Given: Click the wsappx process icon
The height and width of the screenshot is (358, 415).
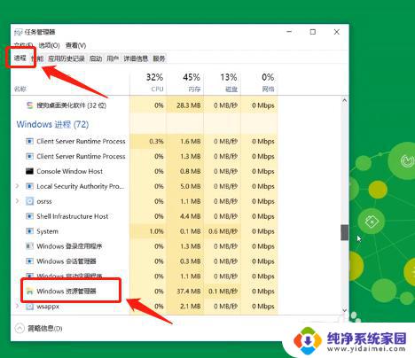Looking at the screenshot, I should click(x=29, y=307).
